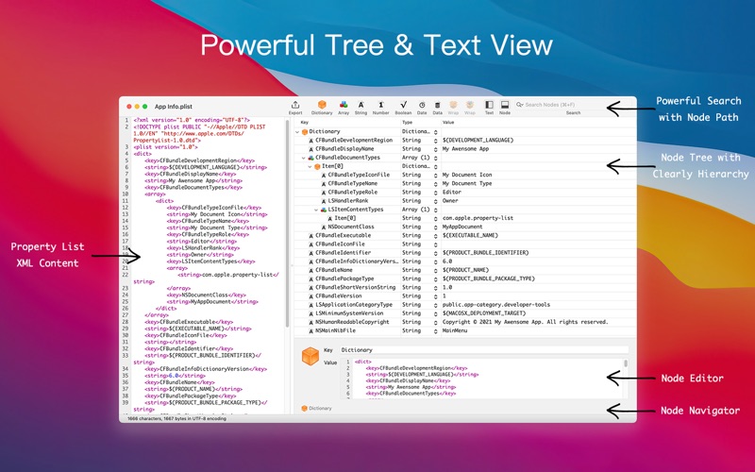Open type dropdown for CFBundleVersion
The height and width of the screenshot is (472, 755).
[x=435, y=296]
